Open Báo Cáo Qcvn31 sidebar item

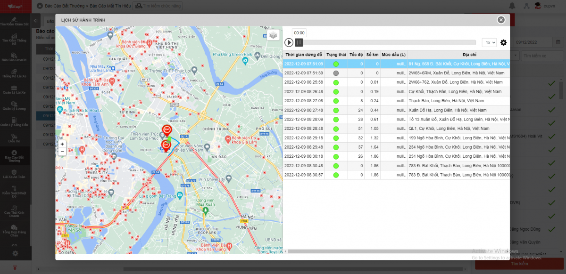[x=16, y=56]
